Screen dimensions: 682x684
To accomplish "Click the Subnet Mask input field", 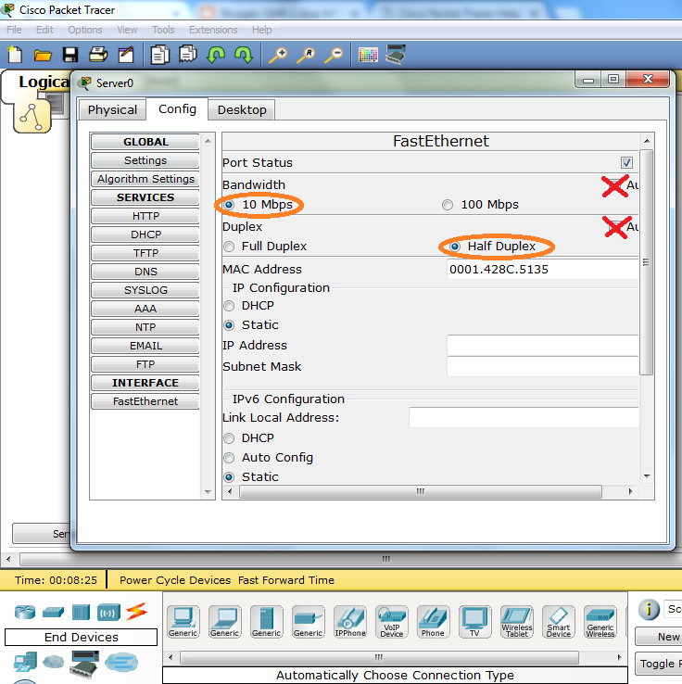I will 543,366.
